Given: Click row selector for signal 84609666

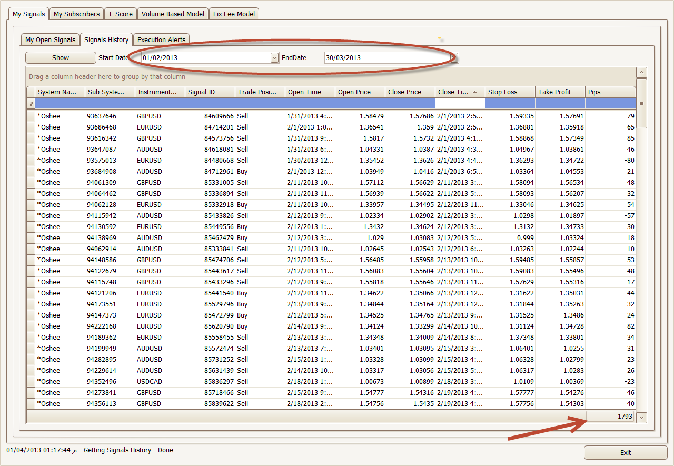Looking at the screenshot, I should click(x=31, y=116).
